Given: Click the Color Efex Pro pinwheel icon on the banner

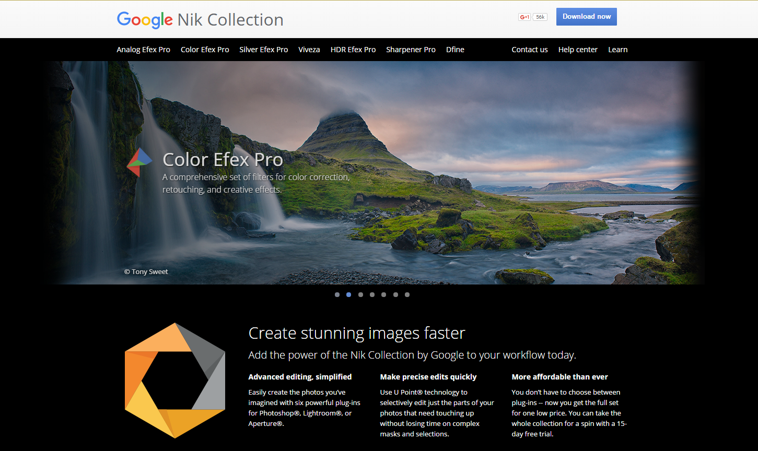Looking at the screenshot, I should 139,161.
